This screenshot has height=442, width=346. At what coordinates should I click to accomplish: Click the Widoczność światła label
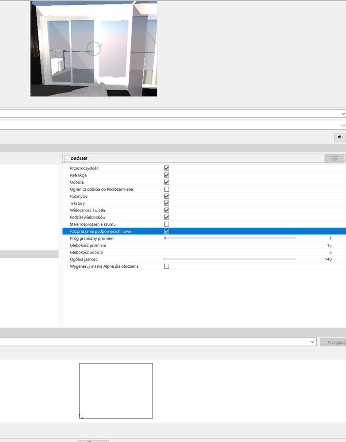[87, 210]
